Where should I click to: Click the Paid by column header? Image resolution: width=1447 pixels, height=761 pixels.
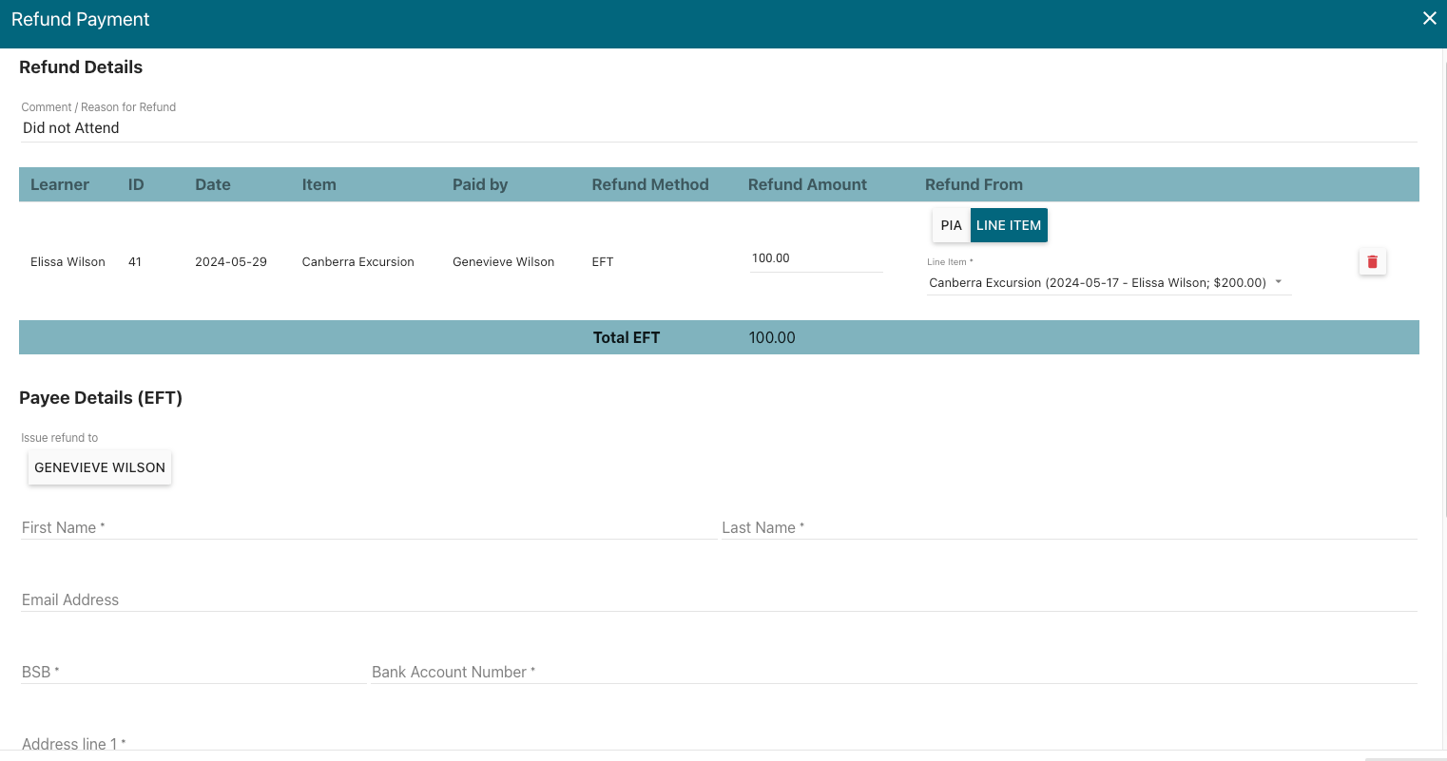[x=480, y=184]
